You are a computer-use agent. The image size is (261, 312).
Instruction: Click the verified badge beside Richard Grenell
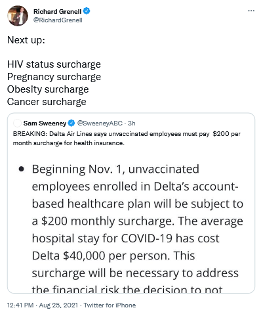click(x=87, y=11)
